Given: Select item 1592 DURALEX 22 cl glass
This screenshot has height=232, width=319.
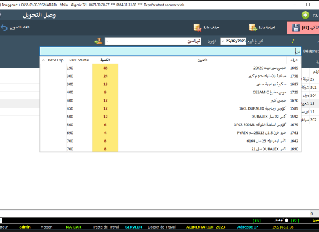Looking at the screenshot, I should coord(171,117).
